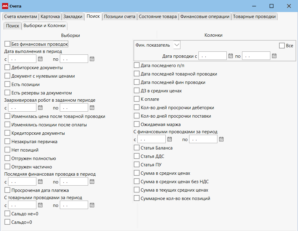
Task: Tick Кредиторские документы checkbox
Action: [x=7, y=133]
